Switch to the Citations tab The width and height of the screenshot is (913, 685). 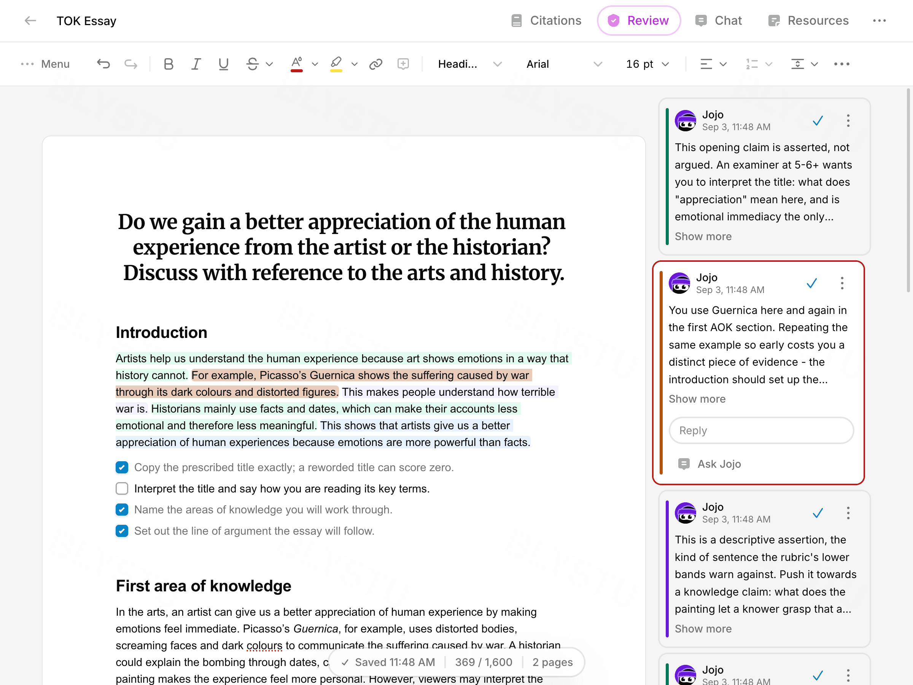tap(546, 21)
